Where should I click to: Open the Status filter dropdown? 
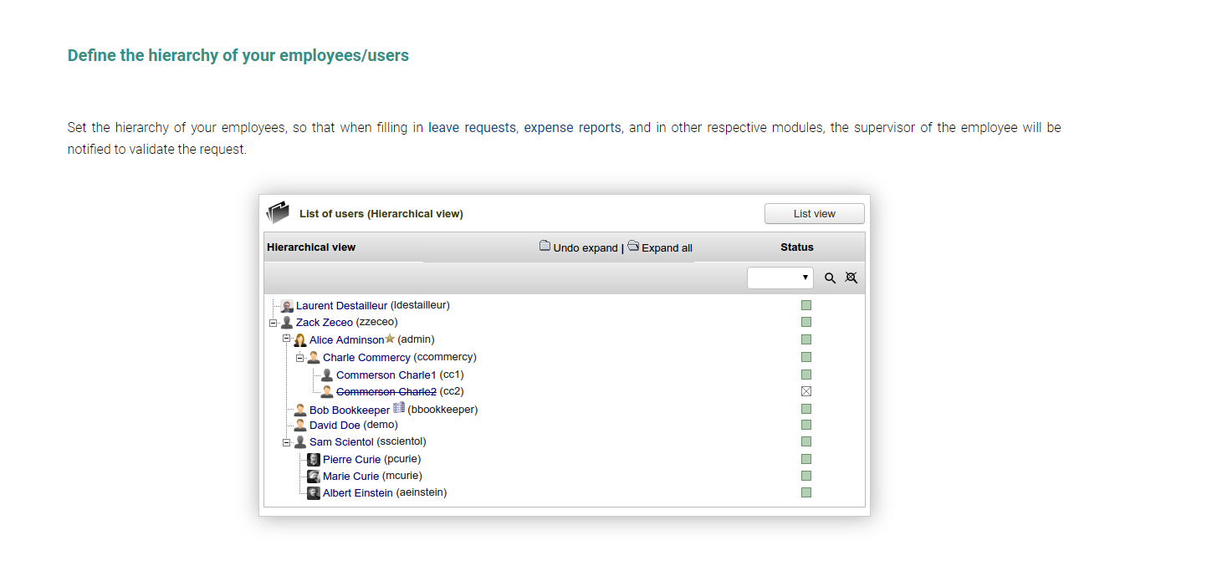pos(780,278)
